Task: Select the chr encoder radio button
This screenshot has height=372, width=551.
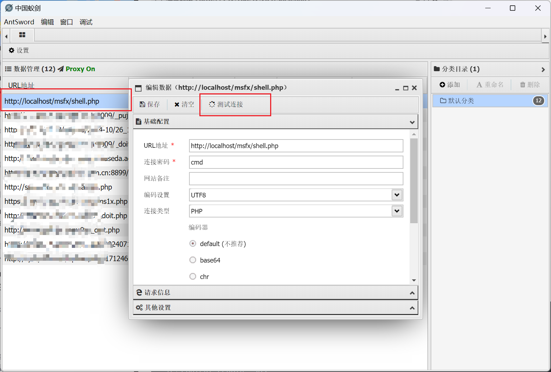Action: [193, 276]
